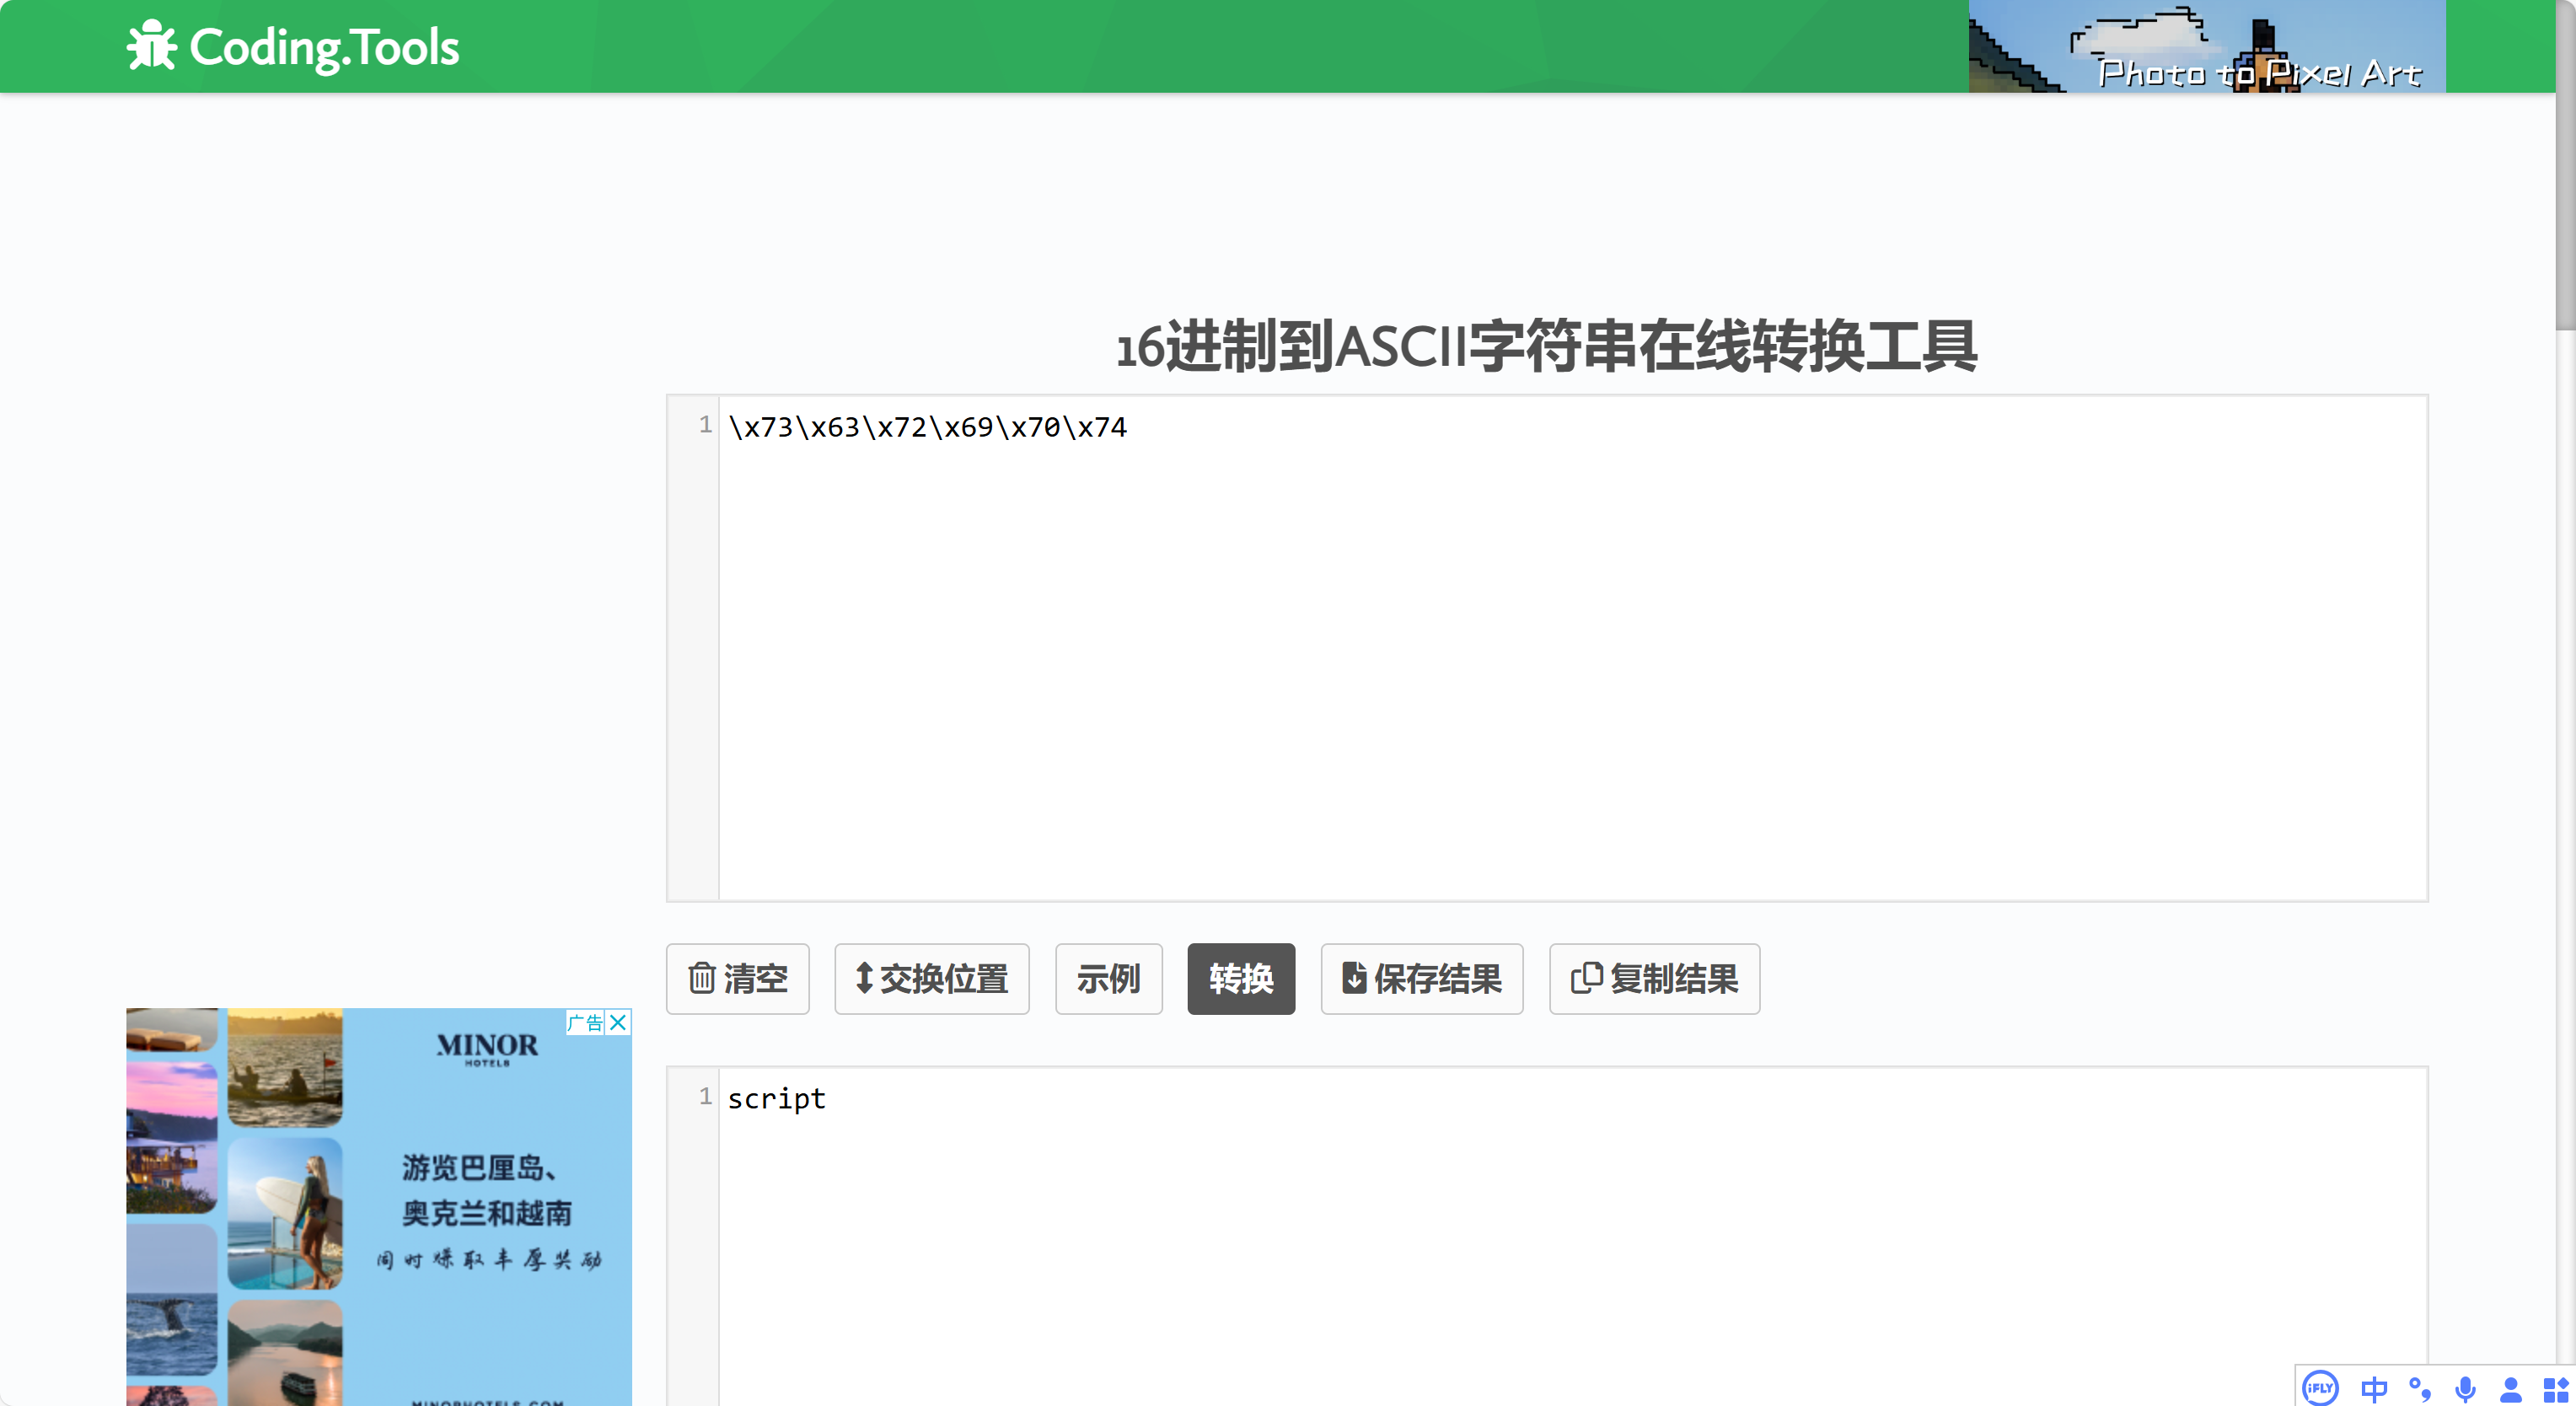
Task: Click the Coding.Tools site title
Action: (324, 47)
